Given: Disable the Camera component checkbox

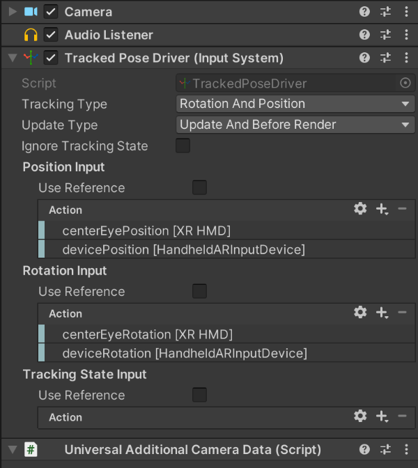Looking at the screenshot, I should (x=51, y=12).
